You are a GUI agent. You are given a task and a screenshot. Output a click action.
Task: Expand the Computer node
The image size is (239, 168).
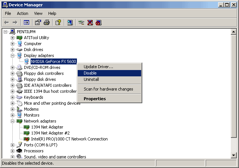pyautogui.click(x=12, y=44)
